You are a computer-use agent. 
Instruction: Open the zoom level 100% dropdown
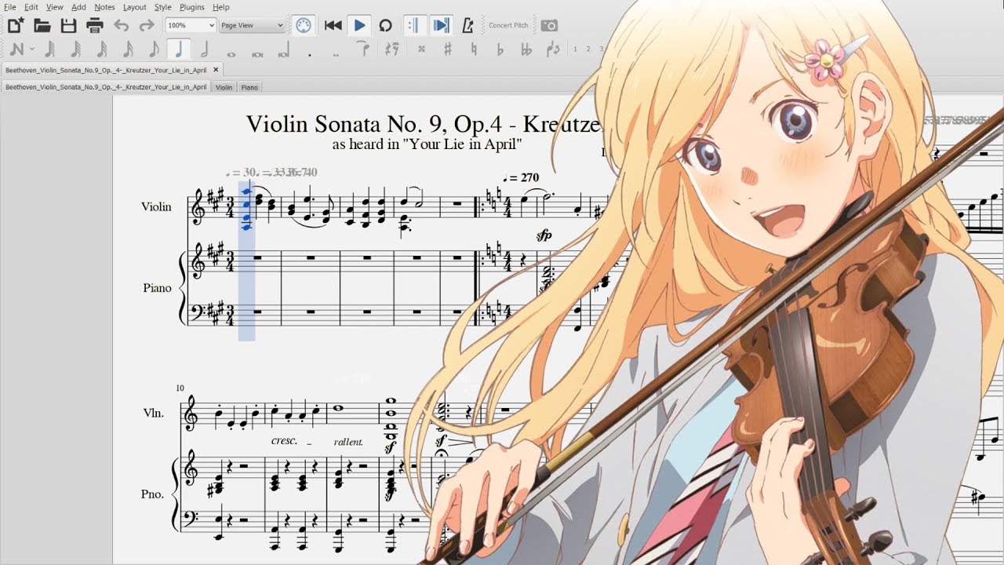191,25
